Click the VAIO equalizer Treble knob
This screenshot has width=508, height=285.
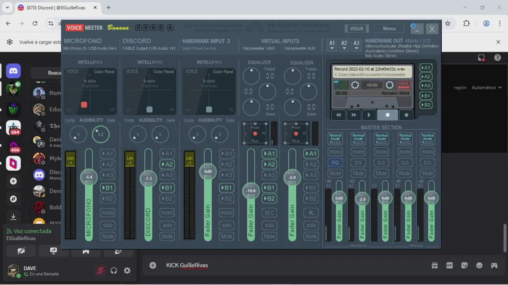point(251,76)
